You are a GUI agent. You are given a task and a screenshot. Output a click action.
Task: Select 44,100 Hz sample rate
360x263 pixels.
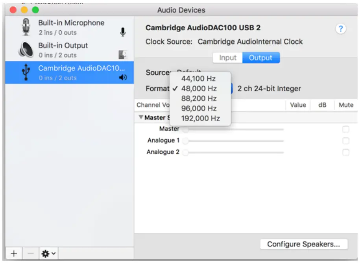click(x=199, y=78)
